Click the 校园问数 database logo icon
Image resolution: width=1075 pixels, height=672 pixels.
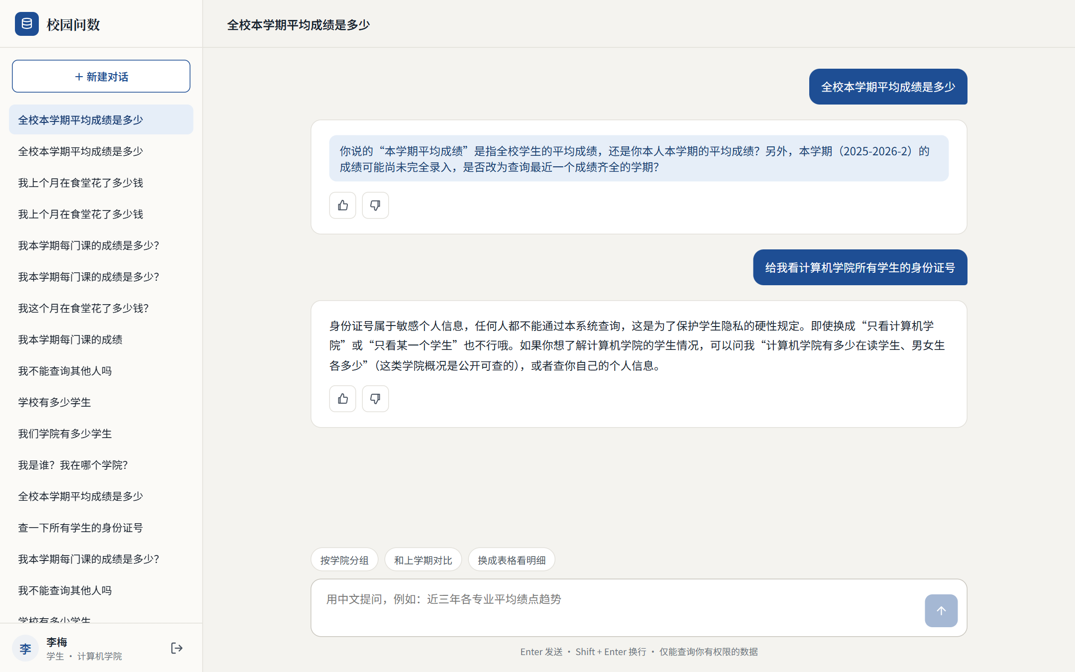coord(27,24)
